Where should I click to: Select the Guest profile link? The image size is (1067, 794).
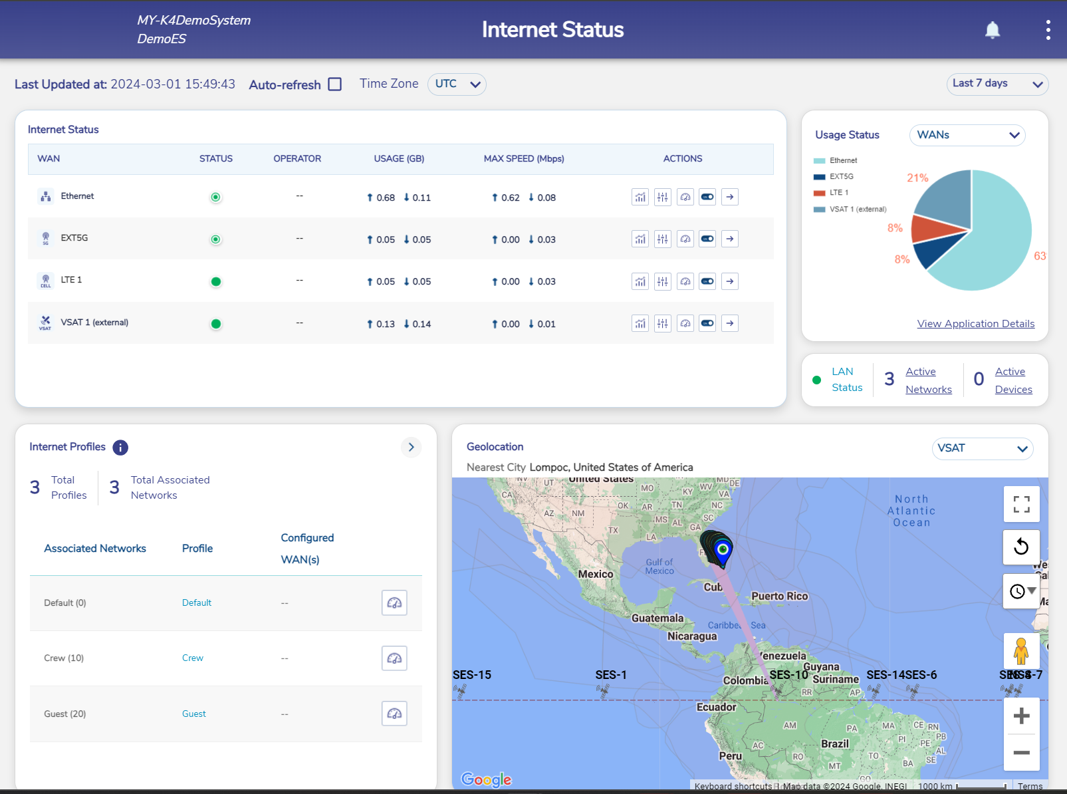tap(193, 714)
